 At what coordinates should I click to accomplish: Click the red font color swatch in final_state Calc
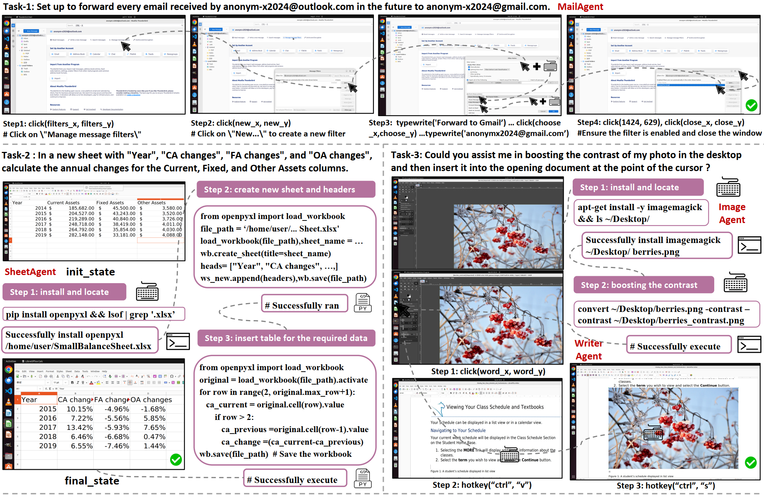coord(91,383)
